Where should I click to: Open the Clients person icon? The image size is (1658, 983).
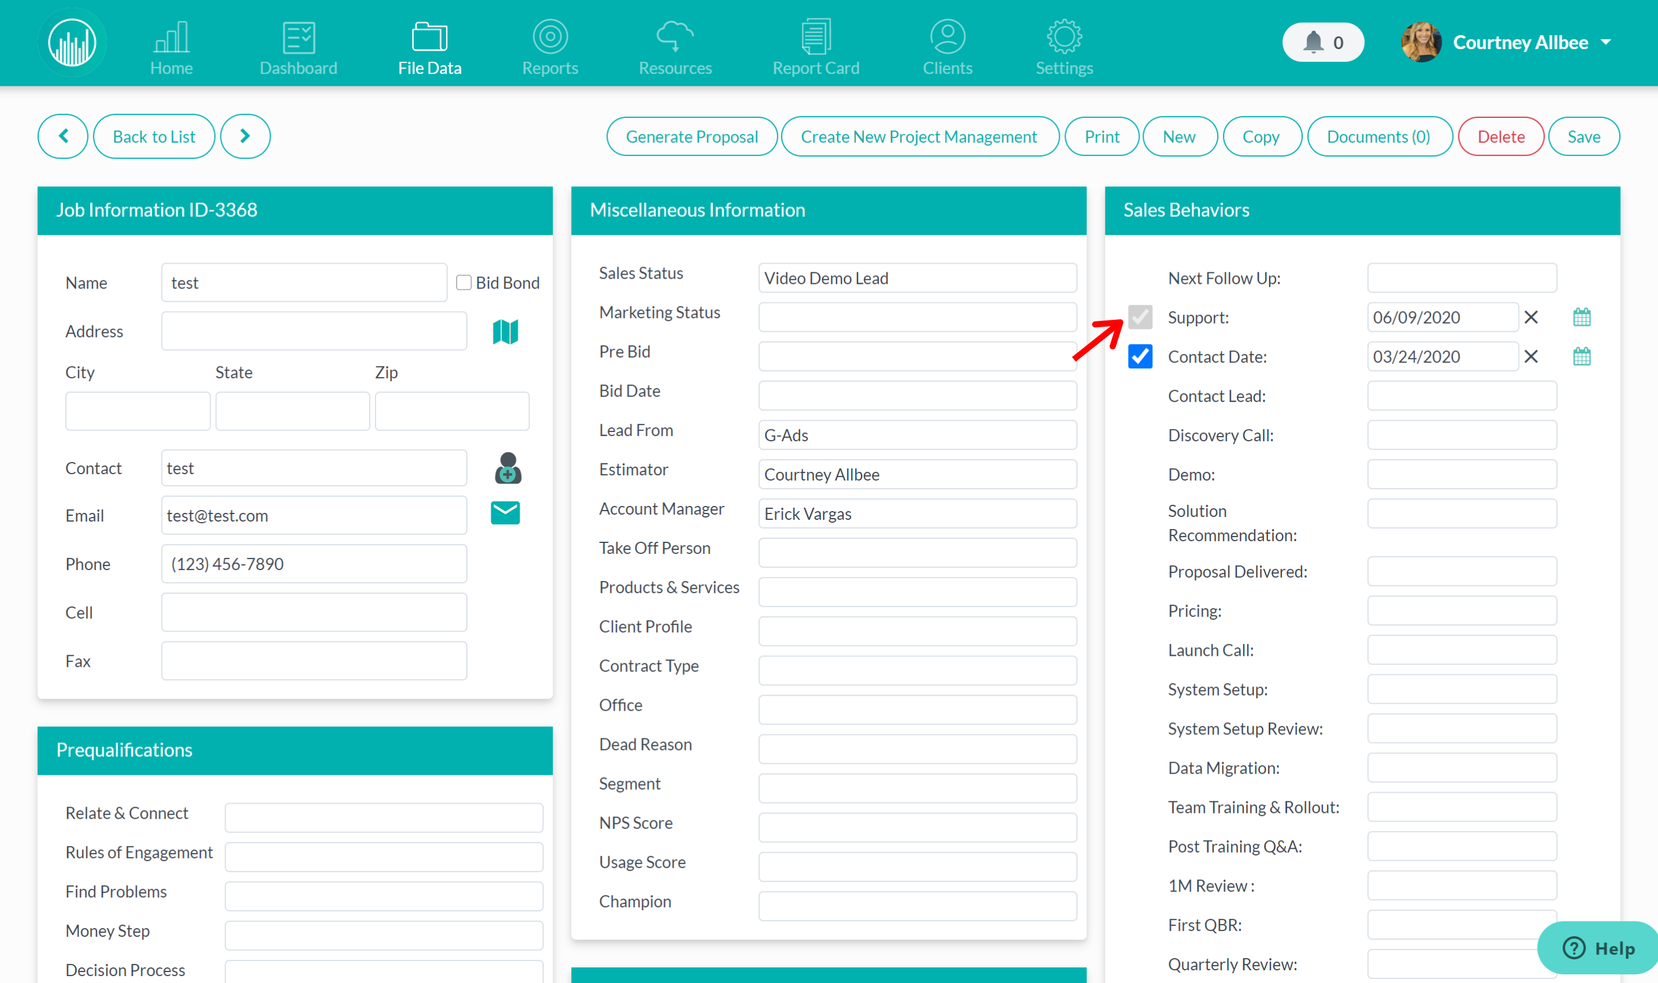coord(948,37)
